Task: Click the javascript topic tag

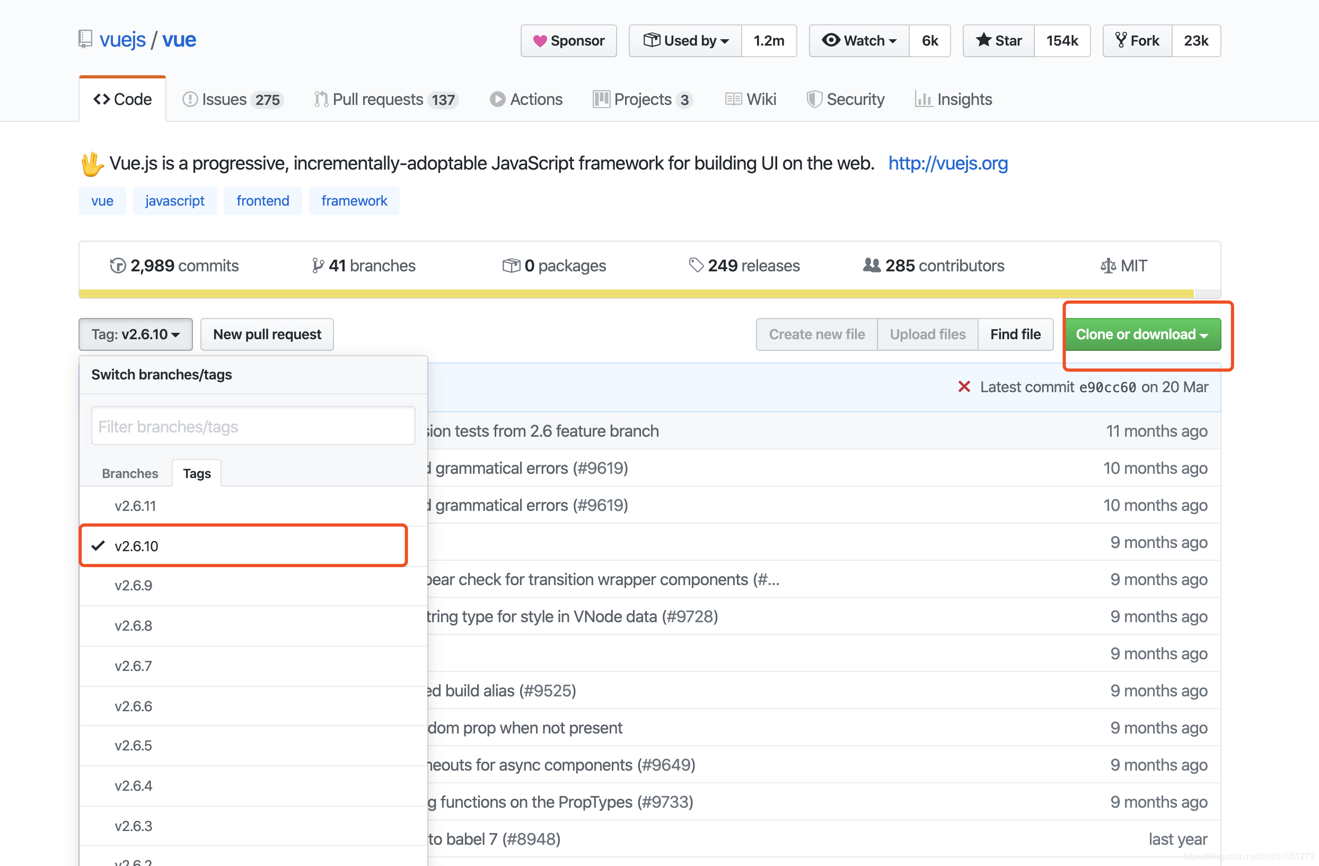Action: (174, 200)
